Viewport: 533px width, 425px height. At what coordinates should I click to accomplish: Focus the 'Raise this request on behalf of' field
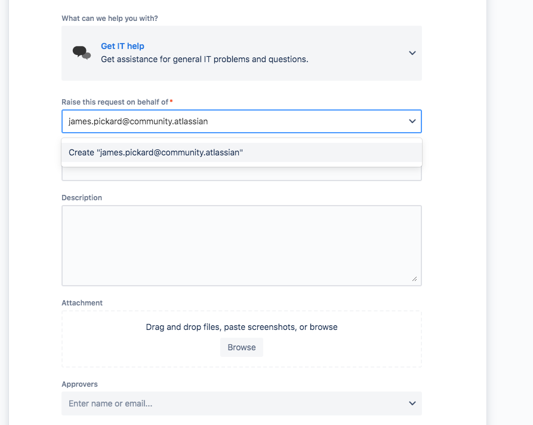point(209,121)
